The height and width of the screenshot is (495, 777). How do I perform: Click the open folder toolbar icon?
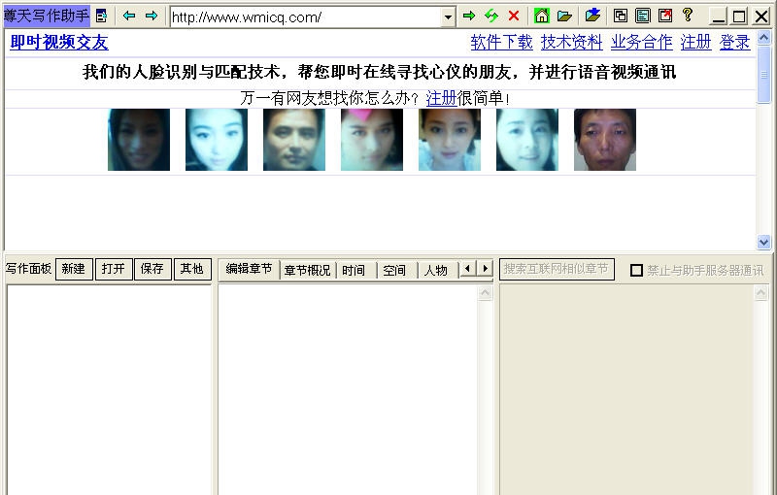(564, 16)
